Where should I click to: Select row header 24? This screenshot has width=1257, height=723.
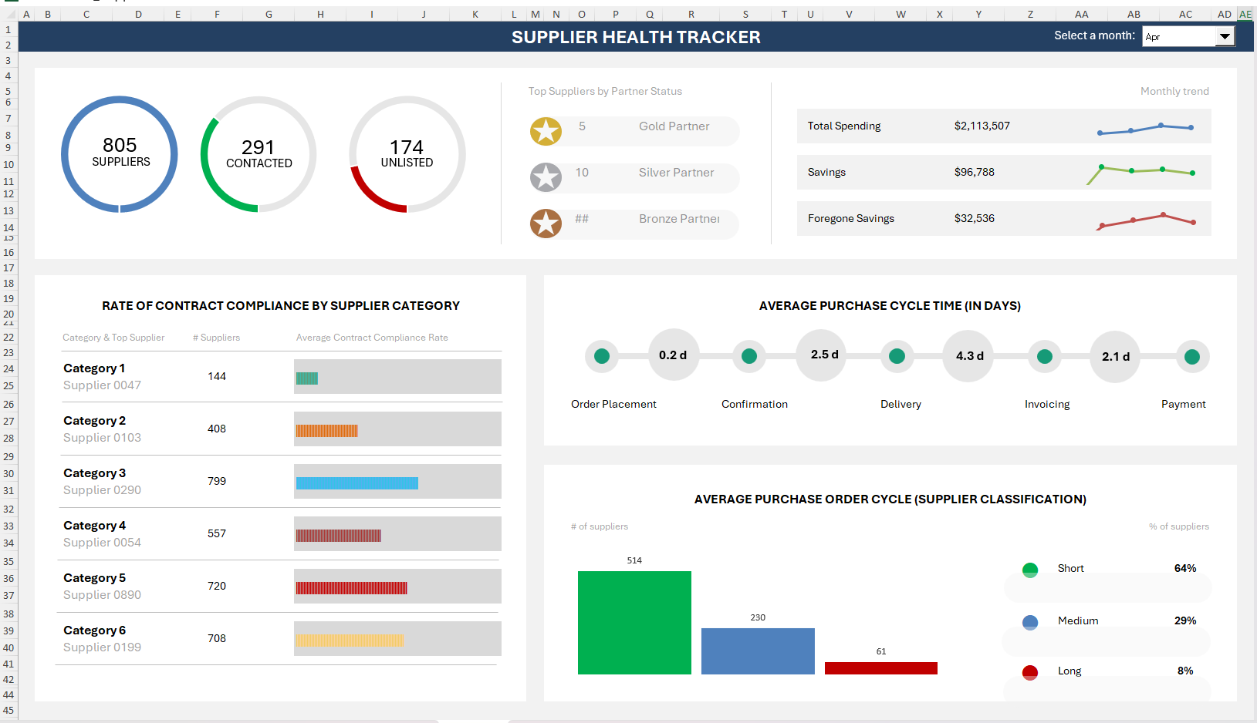pos(8,368)
